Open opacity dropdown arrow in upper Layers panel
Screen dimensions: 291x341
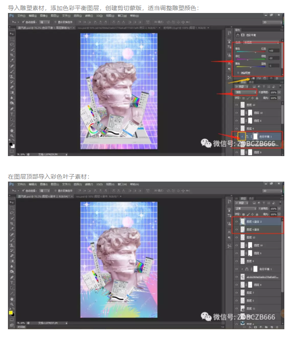pos(279,92)
